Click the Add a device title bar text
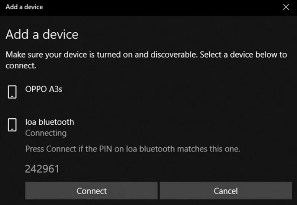The image size is (297, 205). coord(24,7)
